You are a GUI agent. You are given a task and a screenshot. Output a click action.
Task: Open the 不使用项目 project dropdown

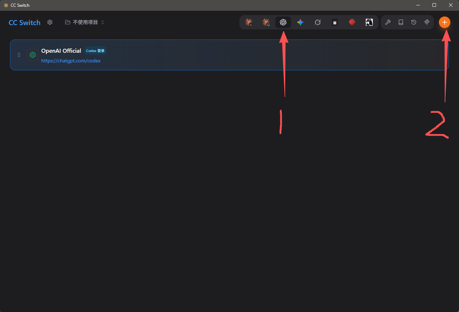pyautogui.click(x=85, y=22)
